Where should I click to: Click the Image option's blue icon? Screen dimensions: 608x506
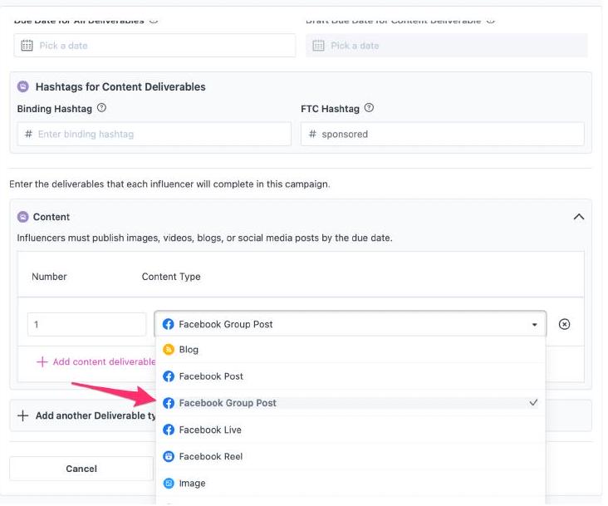(x=169, y=483)
